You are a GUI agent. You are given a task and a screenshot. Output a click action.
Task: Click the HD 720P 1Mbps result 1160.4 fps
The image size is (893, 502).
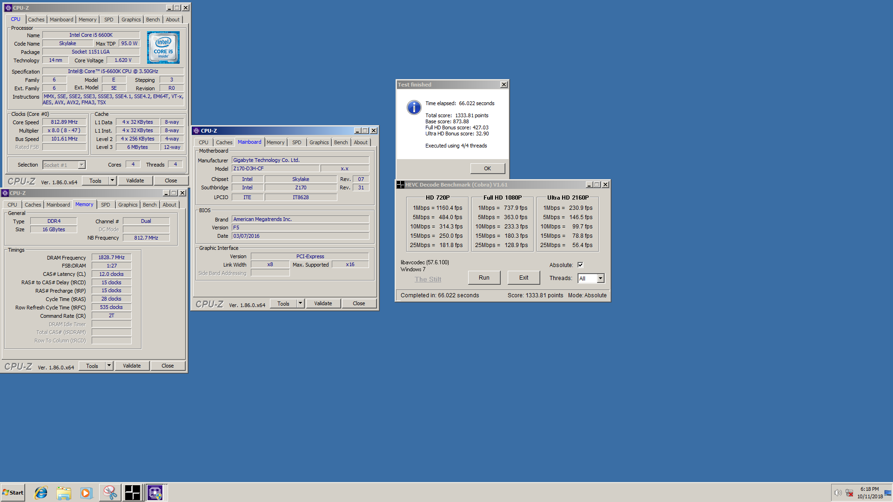tap(437, 208)
